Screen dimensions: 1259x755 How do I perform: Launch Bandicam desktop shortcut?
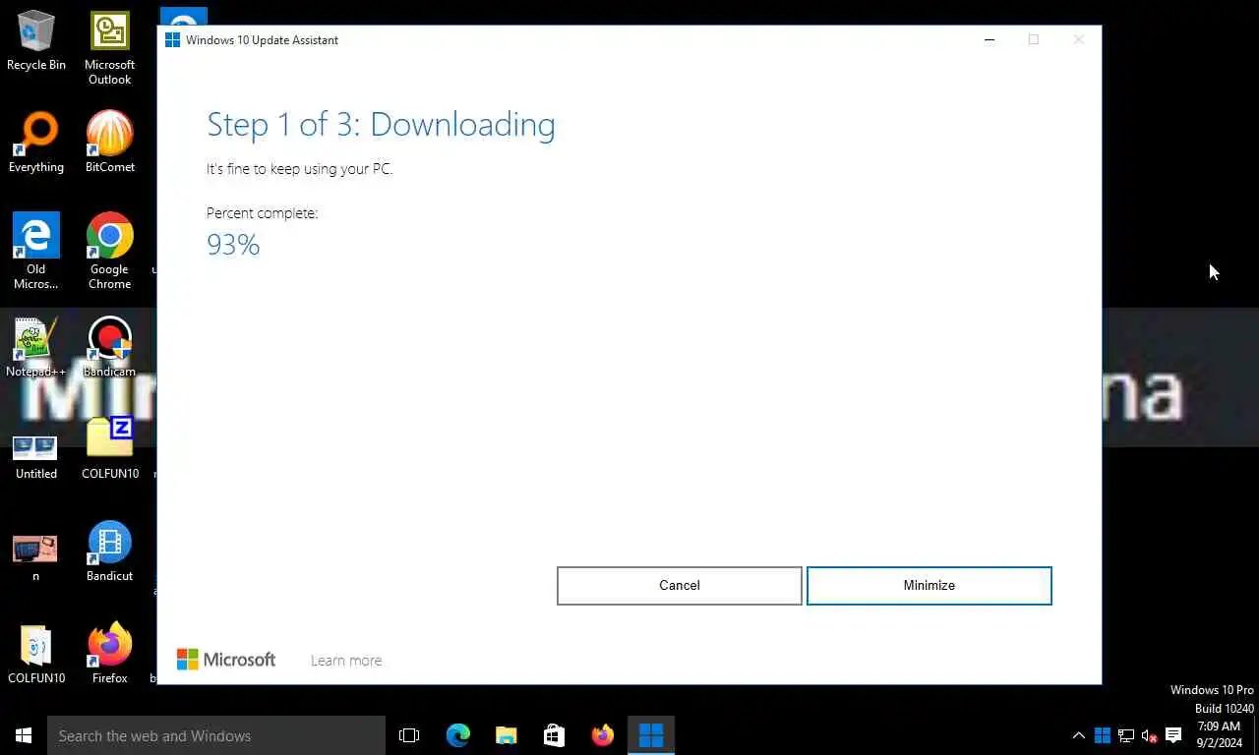[109, 348]
